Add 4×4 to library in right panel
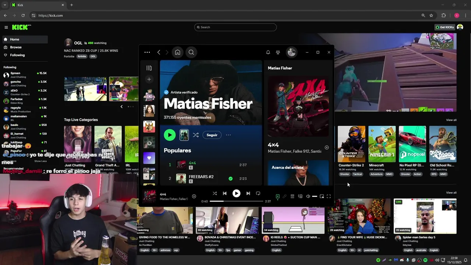The width and height of the screenshot is (471, 265). click(x=326, y=148)
